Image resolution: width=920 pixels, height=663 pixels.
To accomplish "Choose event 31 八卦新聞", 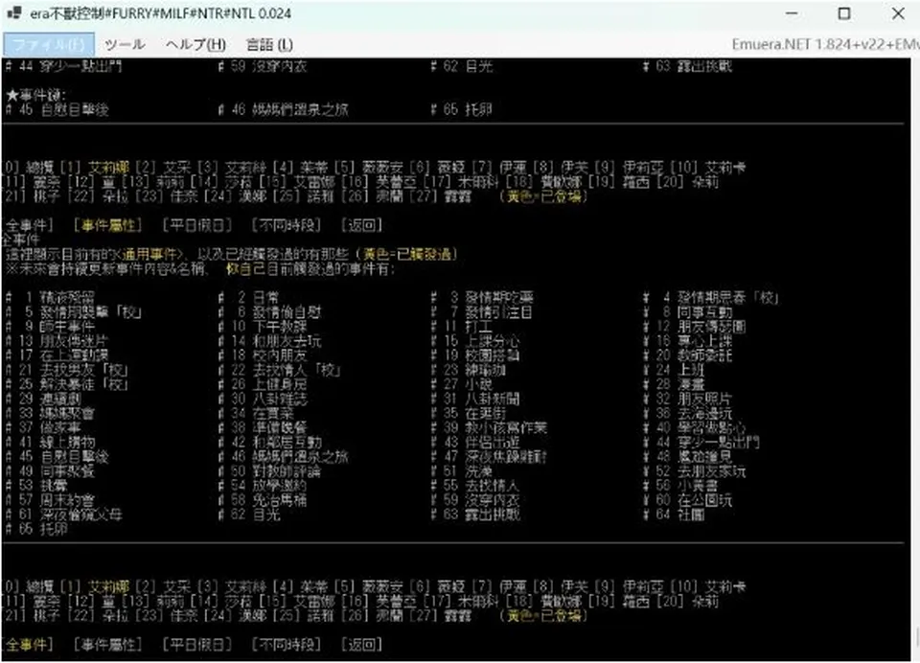I will [x=475, y=399].
